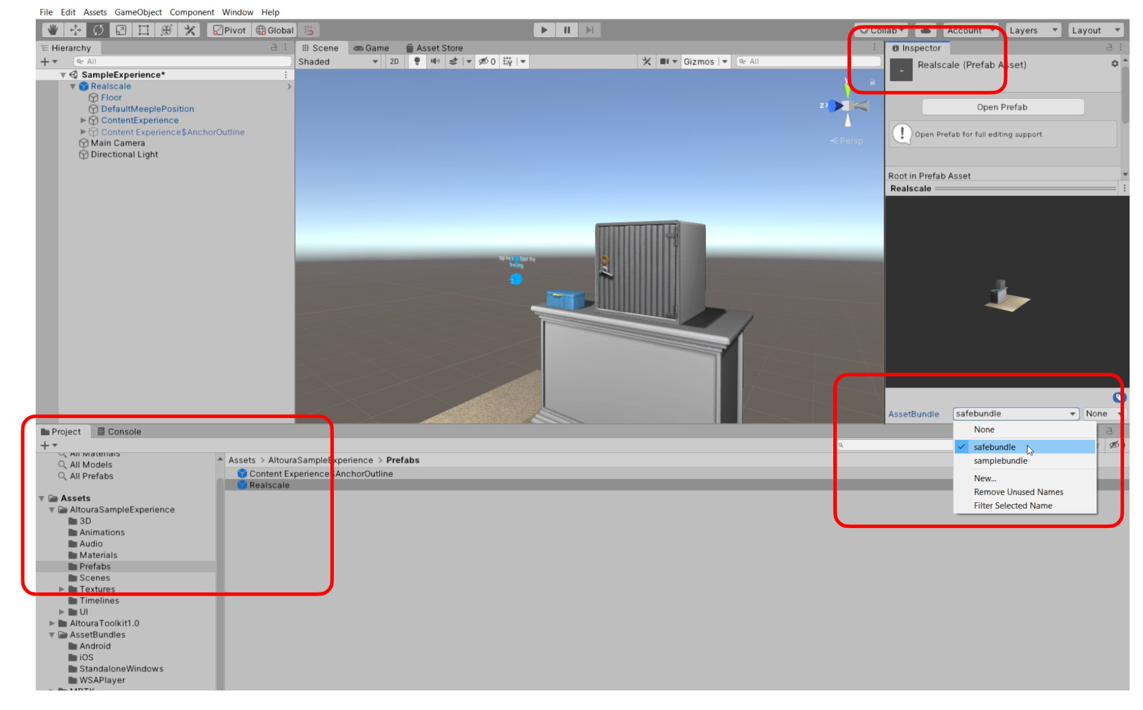Viewport: 1143px width, 710px height.
Task: Select the Rect tool
Action: pos(144,30)
